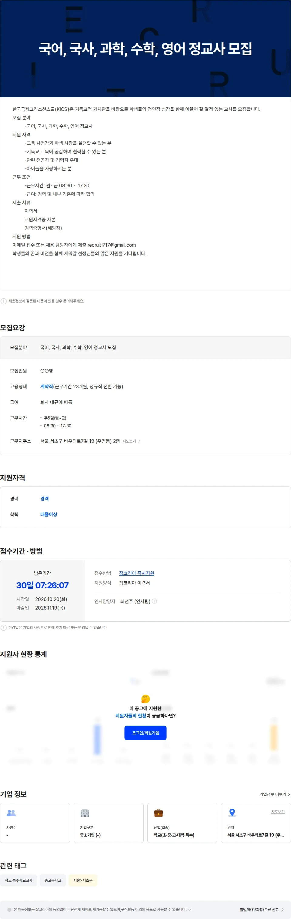Open 지도보기 link next to 근무지주소

click(129, 441)
